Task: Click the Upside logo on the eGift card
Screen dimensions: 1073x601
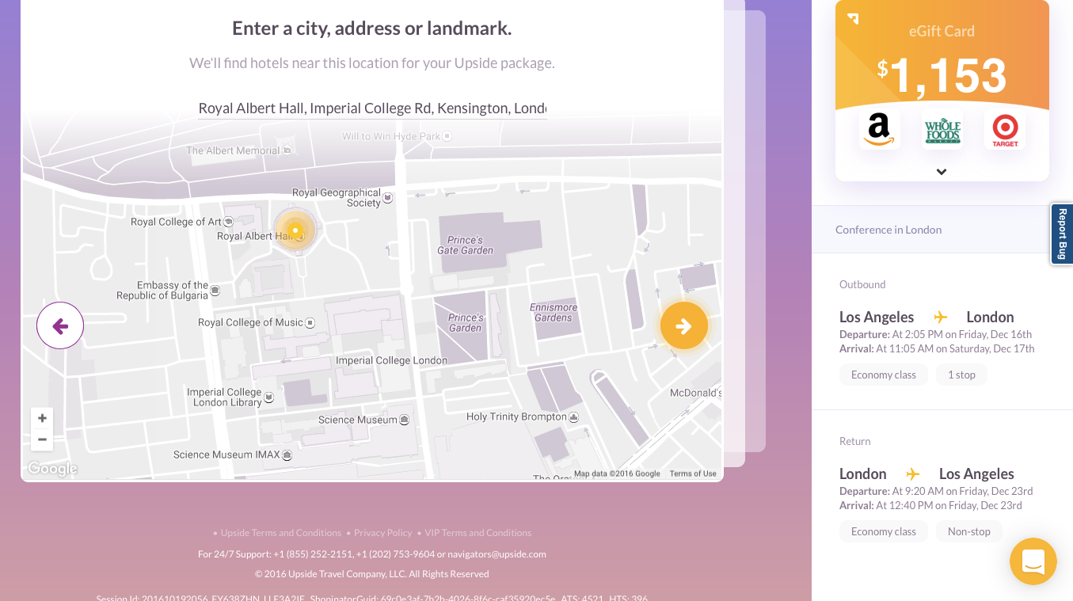Action: 853,18
